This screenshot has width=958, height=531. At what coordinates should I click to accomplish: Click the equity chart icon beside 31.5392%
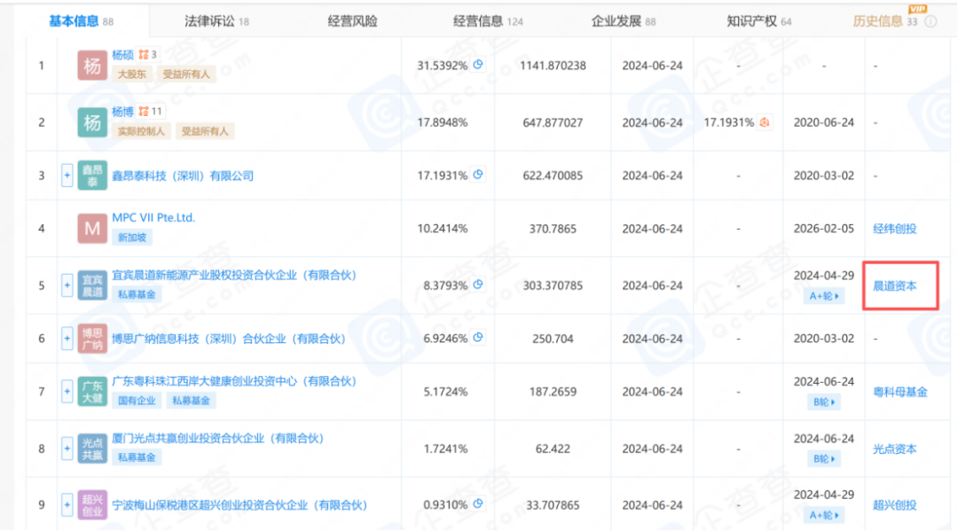click(x=478, y=65)
